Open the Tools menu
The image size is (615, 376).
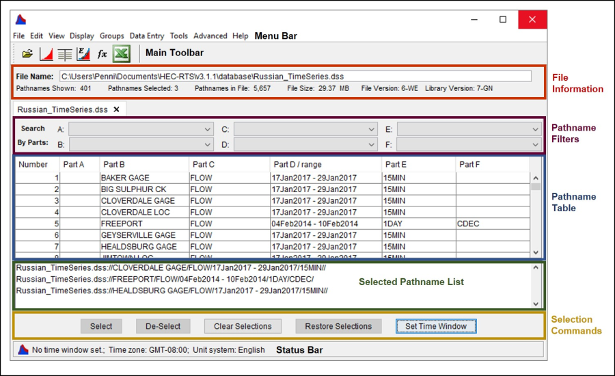(x=179, y=36)
